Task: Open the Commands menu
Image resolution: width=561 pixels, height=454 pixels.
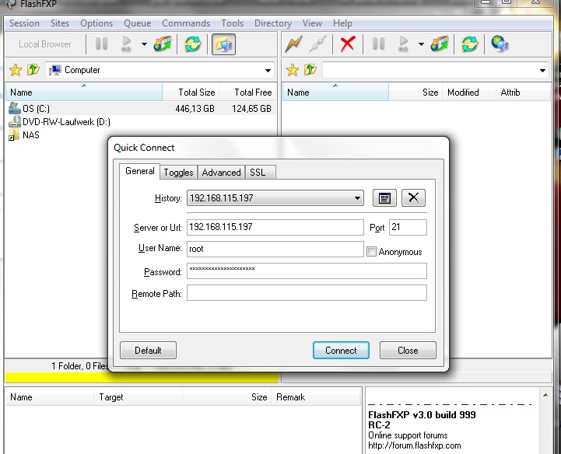Action: pyautogui.click(x=186, y=23)
